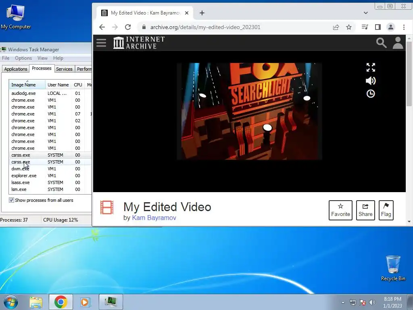Go forward in Chrome
This screenshot has width=413, height=310.
115,27
